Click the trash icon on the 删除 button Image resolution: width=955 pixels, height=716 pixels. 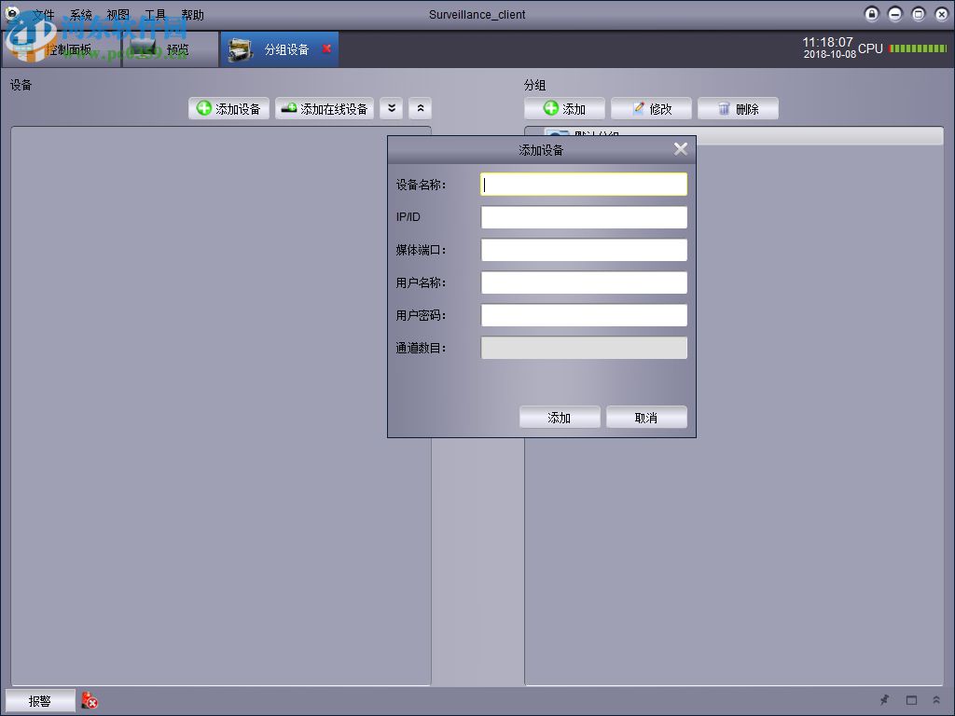tap(724, 108)
